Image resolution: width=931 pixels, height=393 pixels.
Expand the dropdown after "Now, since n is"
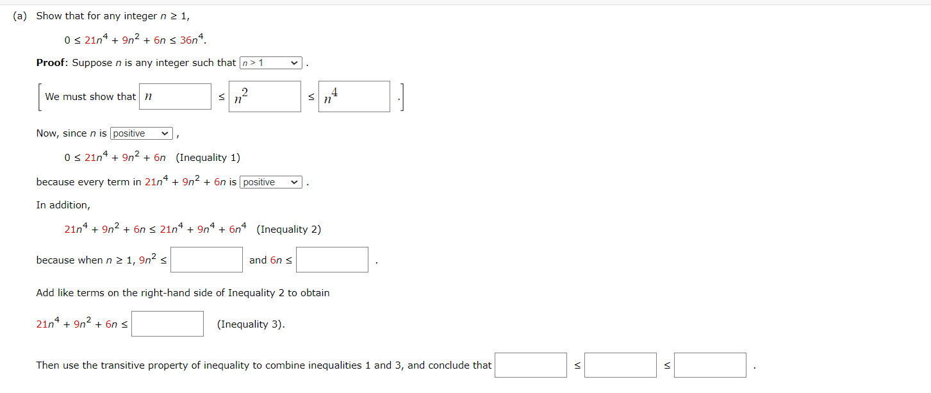point(140,133)
